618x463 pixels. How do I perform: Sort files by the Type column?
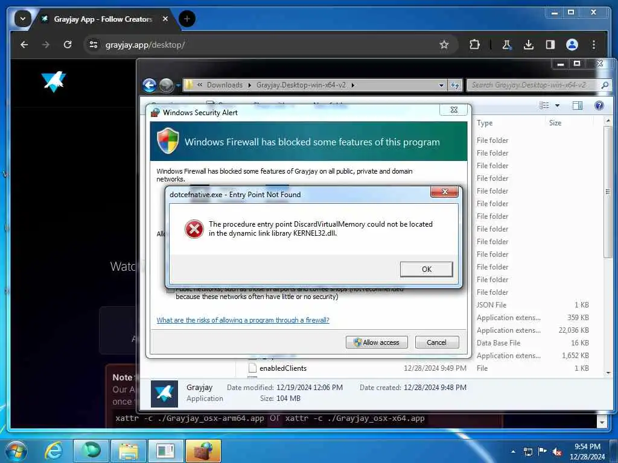click(485, 123)
